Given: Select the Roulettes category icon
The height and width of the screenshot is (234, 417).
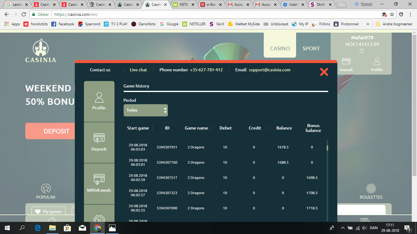Looking at the screenshot, I should pos(371,189).
